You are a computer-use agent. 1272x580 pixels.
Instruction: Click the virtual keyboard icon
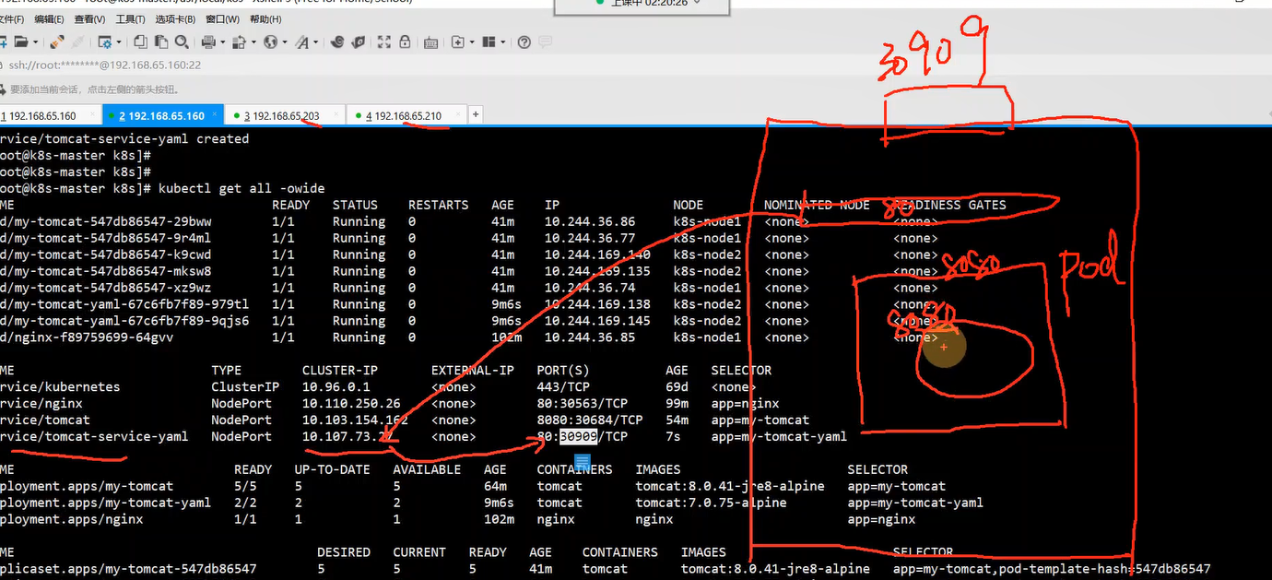tap(430, 41)
